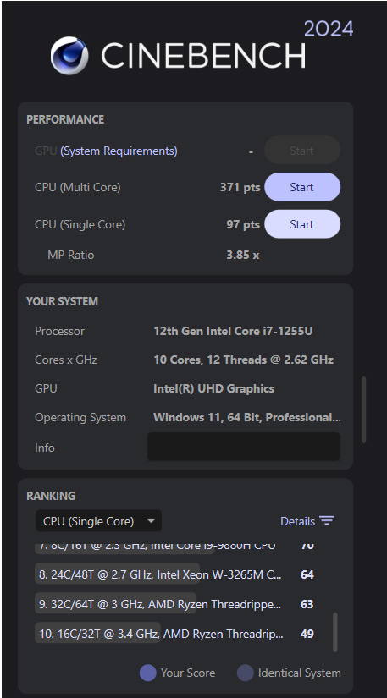Expand the CPU (Single Core) ranking dropdown

pyautogui.click(x=98, y=521)
